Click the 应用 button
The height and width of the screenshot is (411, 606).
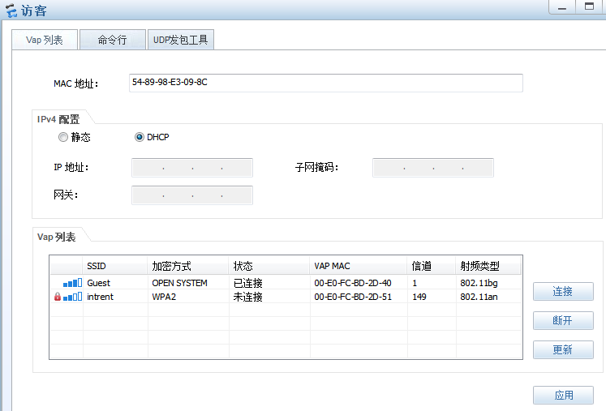(x=563, y=395)
